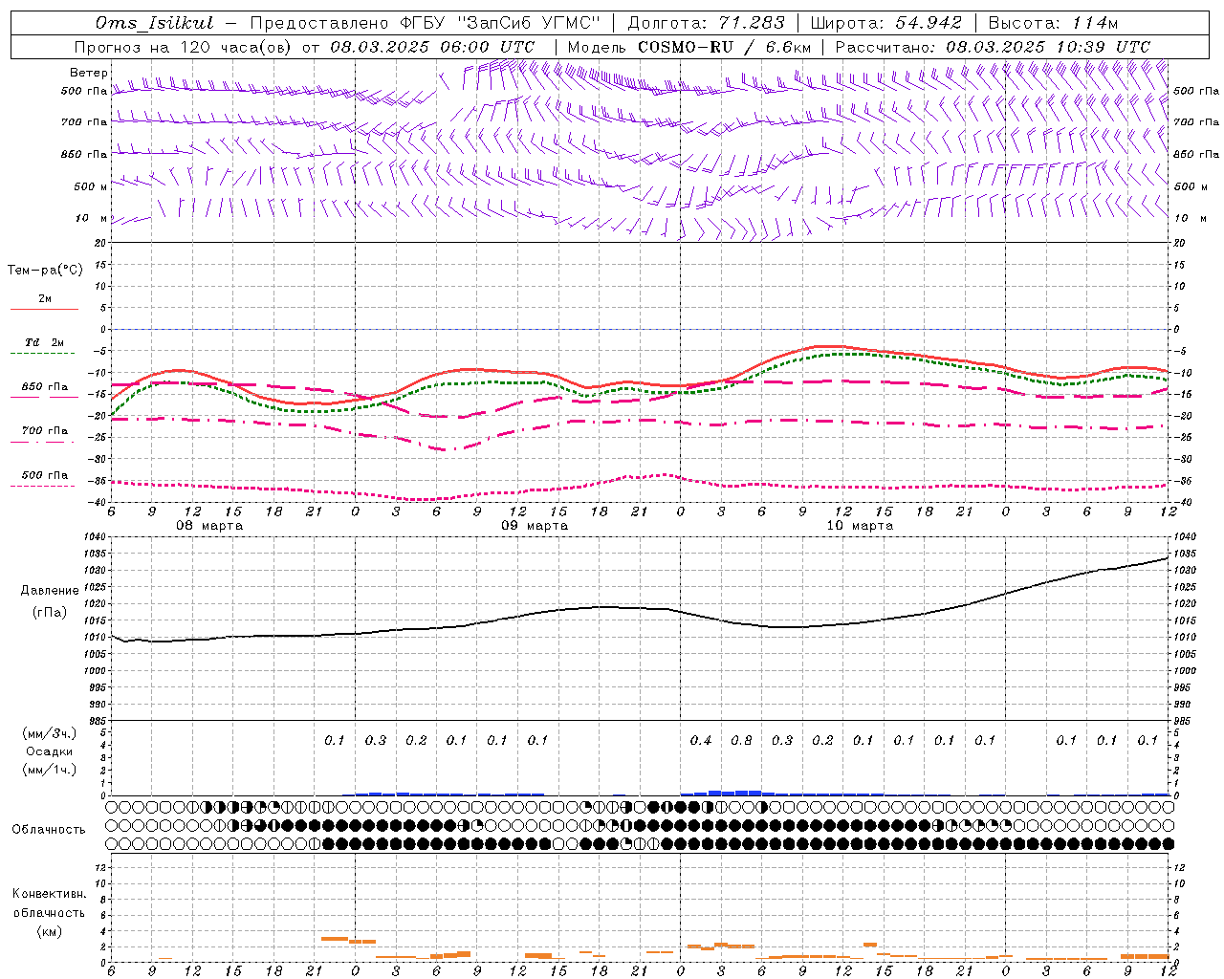This screenshot has width=1224, height=979.
Task: Click the Облачность cloud cover label
Action: click(49, 830)
